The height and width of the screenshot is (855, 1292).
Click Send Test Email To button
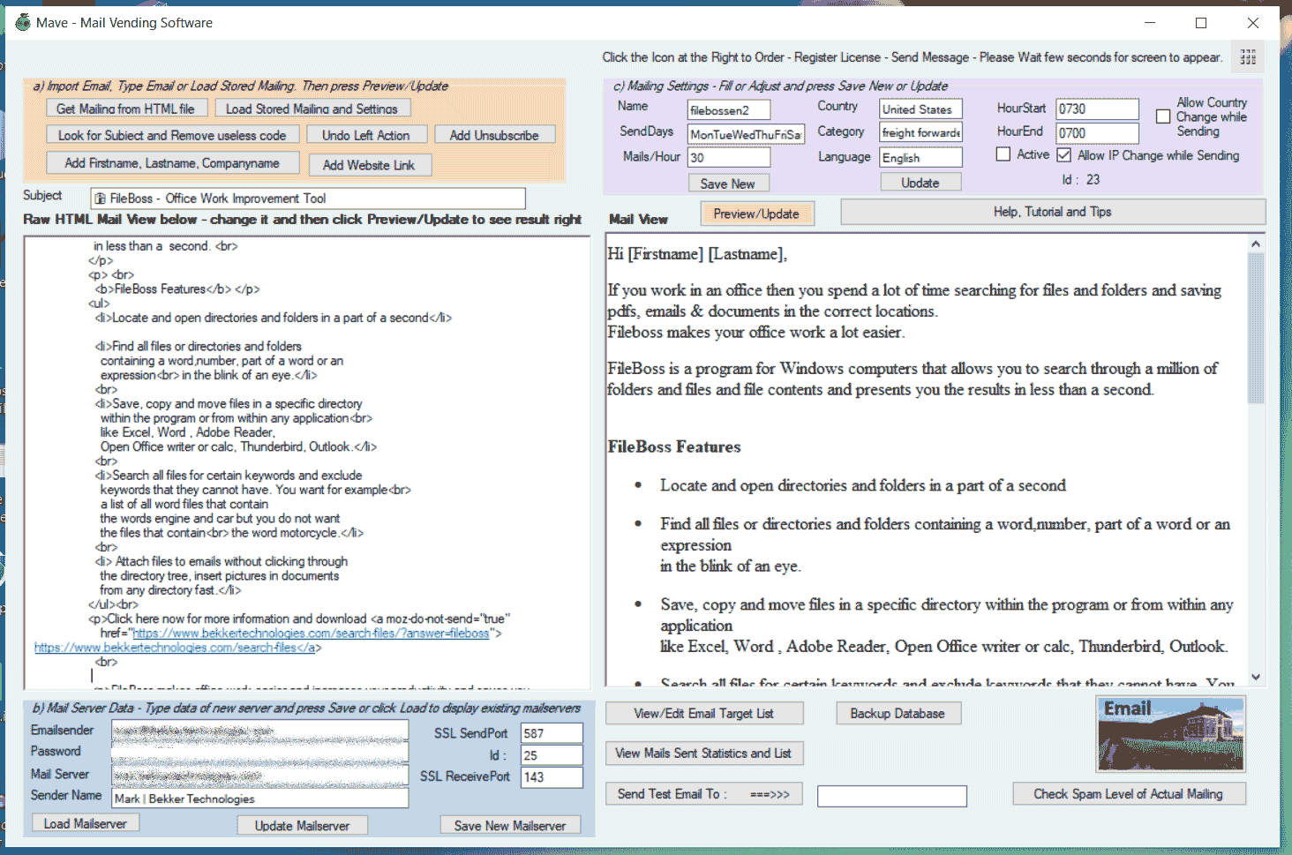[x=704, y=793]
